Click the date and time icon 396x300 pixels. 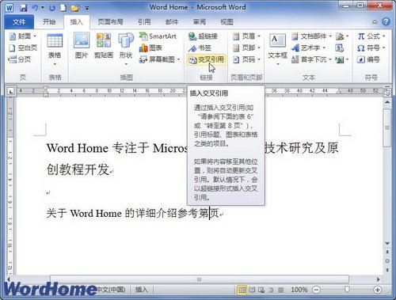340,47
